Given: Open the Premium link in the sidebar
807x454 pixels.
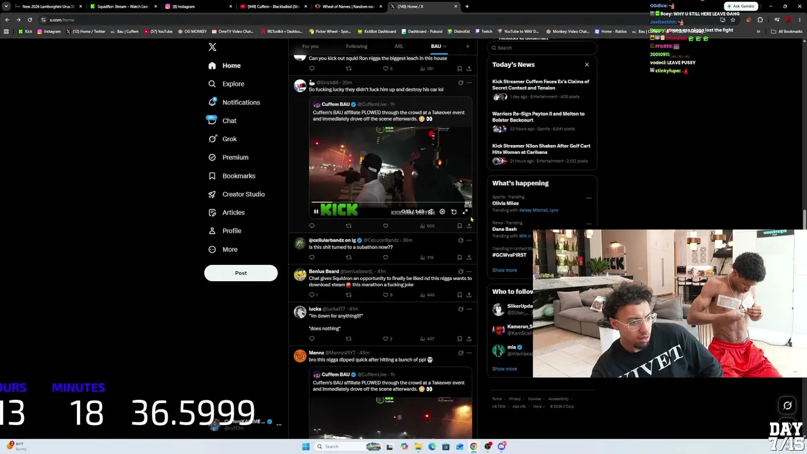Looking at the screenshot, I should pyautogui.click(x=228, y=158).
